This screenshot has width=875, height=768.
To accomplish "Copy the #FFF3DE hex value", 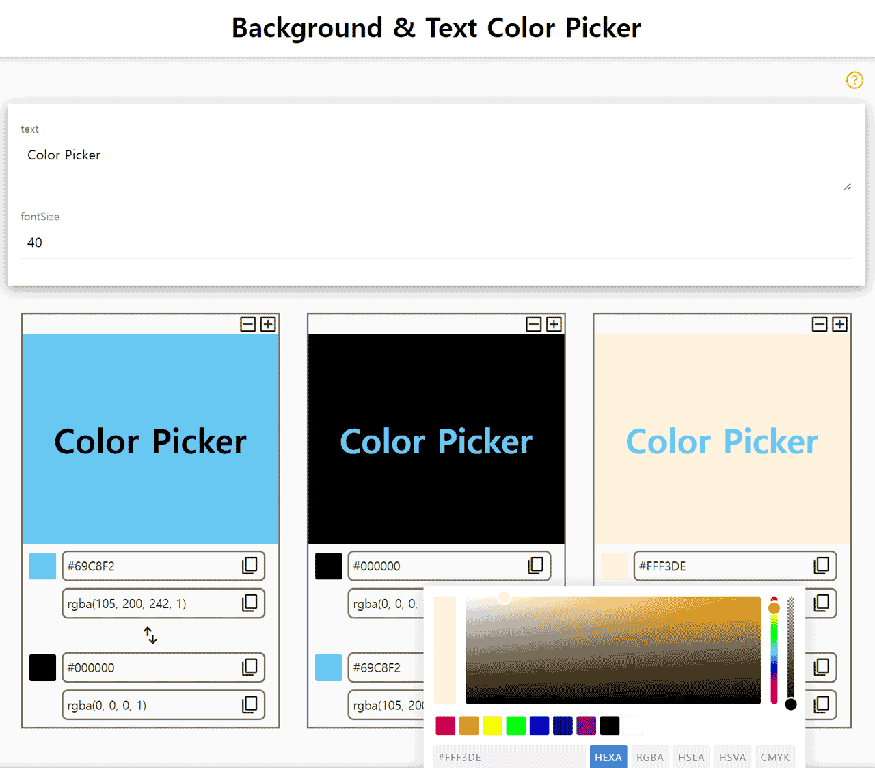I will coord(821,566).
